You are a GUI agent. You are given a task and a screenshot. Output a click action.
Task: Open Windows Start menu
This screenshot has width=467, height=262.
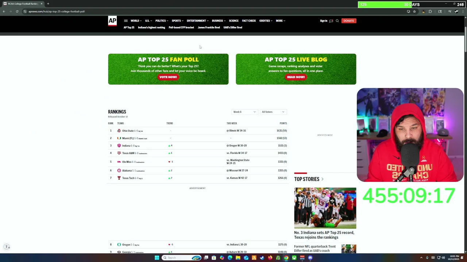click(x=157, y=258)
